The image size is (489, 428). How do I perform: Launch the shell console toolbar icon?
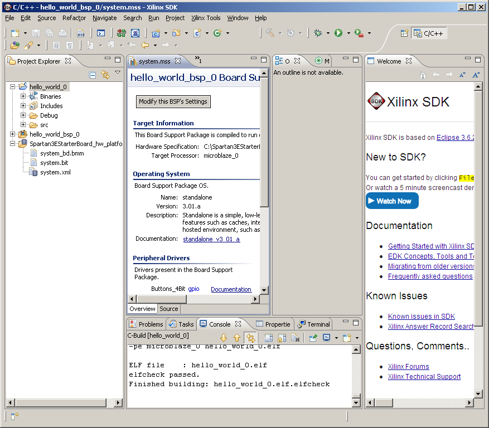pos(101,33)
